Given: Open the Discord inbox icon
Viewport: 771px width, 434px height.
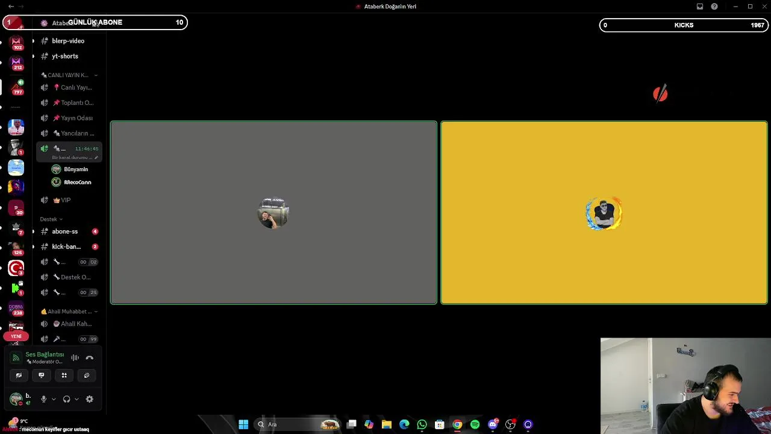Looking at the screenshot, I should tap(700, 7).
